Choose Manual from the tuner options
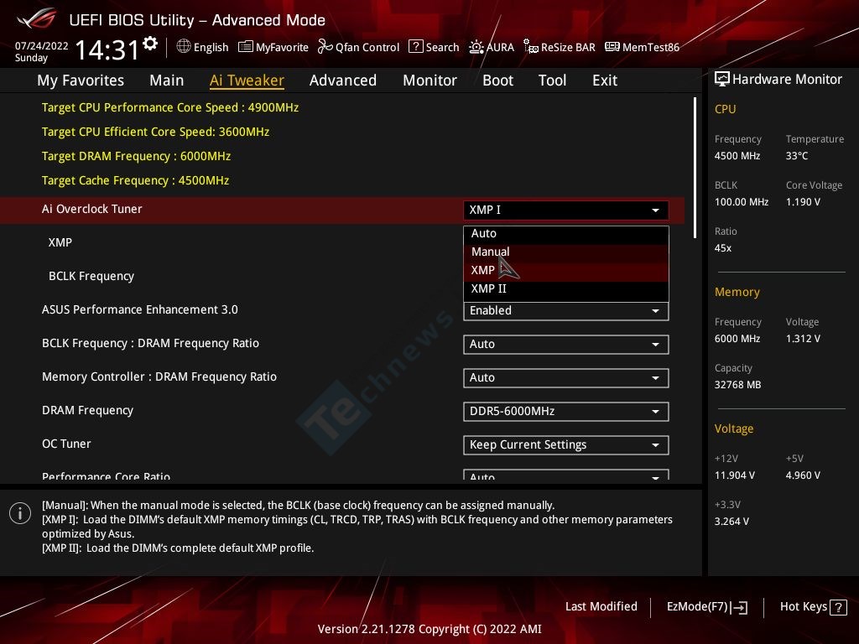 (x=566, y=252)
